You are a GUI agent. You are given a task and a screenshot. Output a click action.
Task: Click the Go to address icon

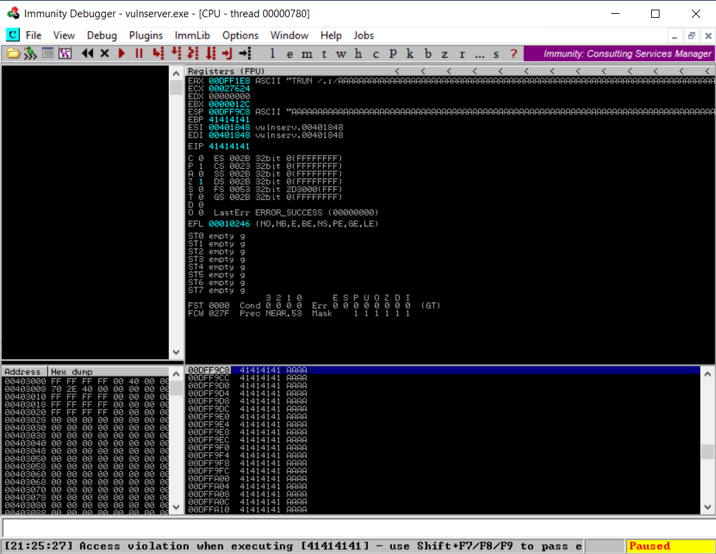[x=245, y=54]
